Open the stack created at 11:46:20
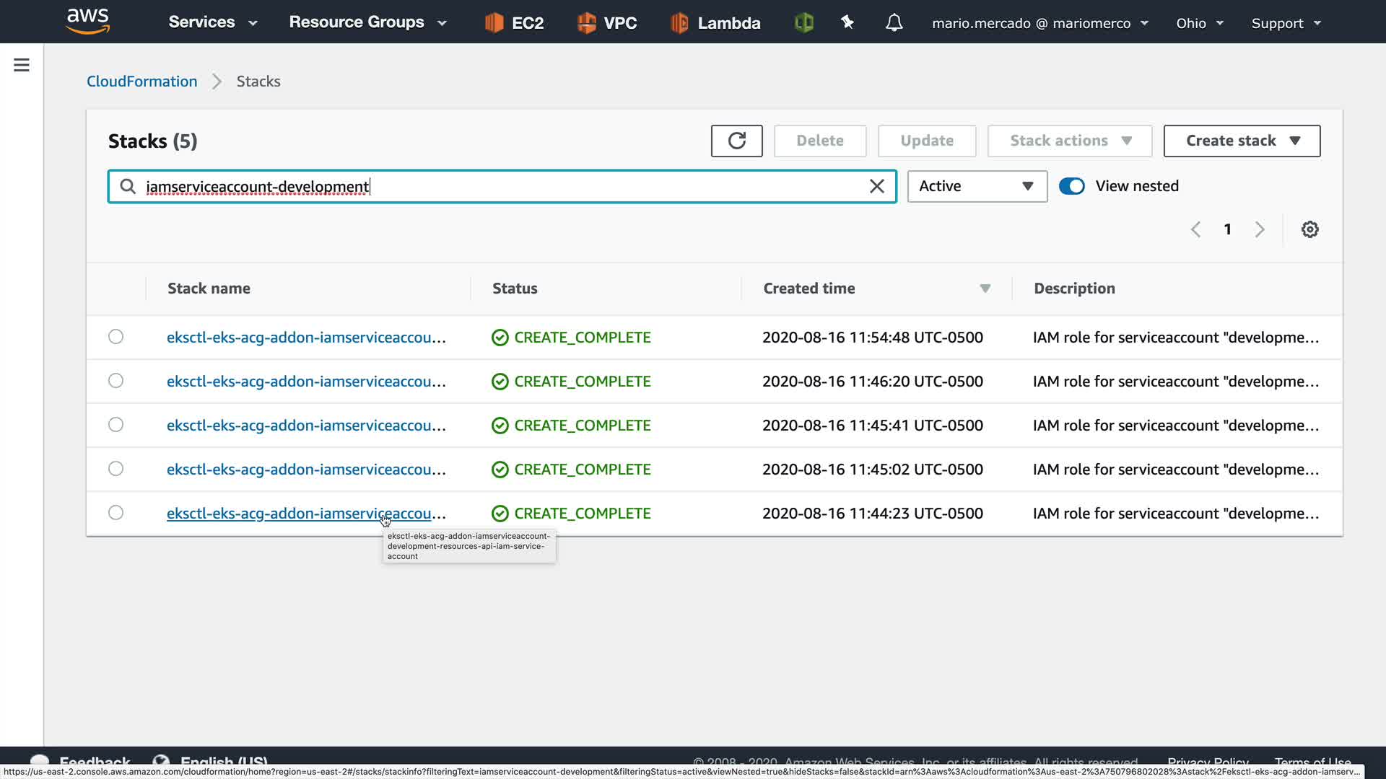Viewport: 1386px width, 779px height. [306, 382]
